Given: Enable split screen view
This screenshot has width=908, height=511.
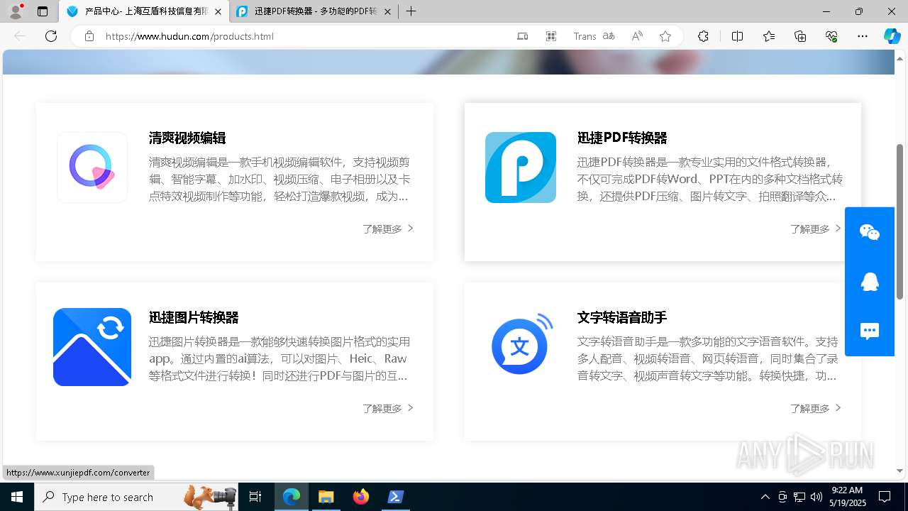Looking at the screenshot, I should (737, 36).
